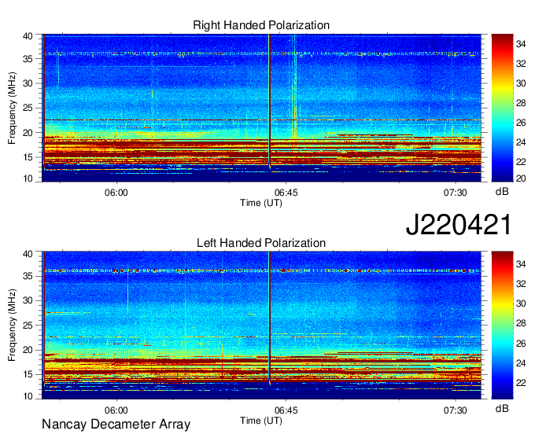Click the 'Right Handed Polarization' plot title

[x=261, y=25]
